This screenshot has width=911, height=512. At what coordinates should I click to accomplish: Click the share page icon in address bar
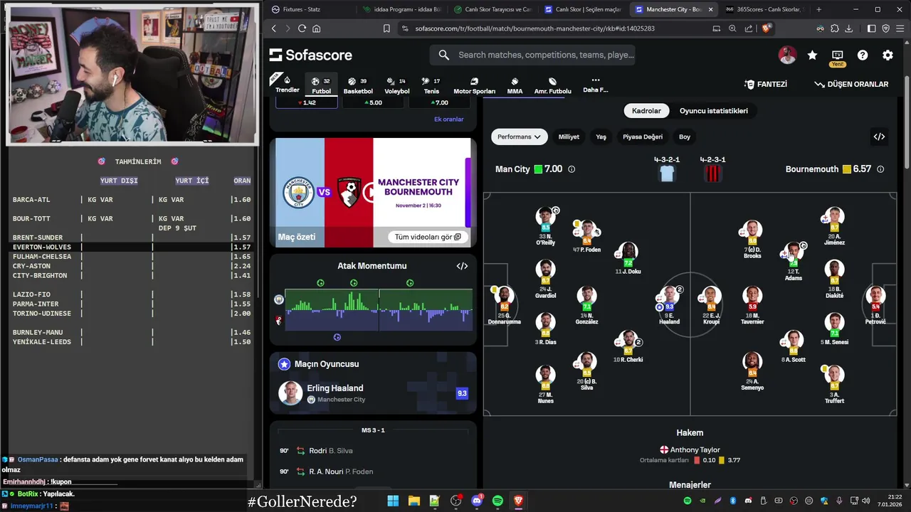point(749,28)
